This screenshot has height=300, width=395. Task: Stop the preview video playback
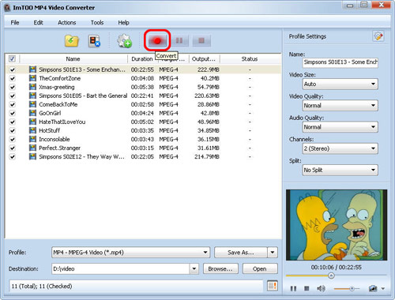(307, 289)
